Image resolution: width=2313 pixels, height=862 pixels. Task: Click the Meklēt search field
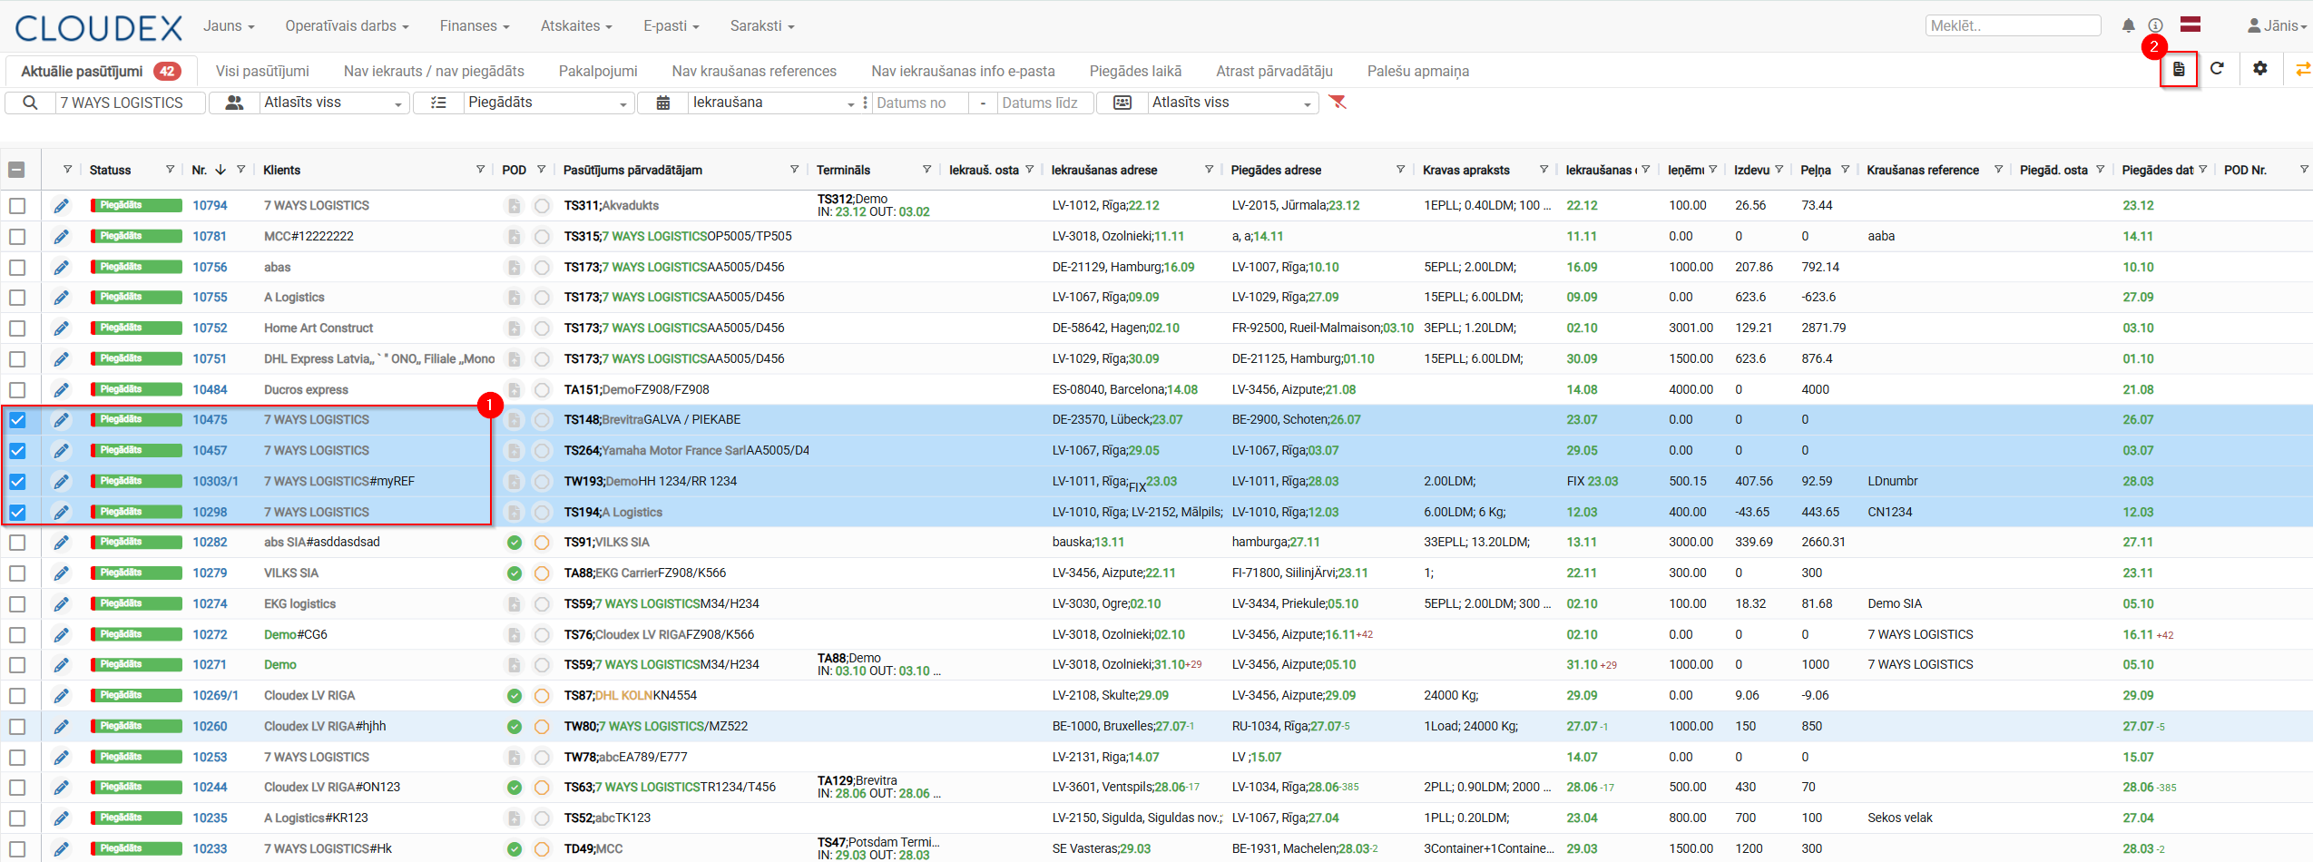[2012, 25]
